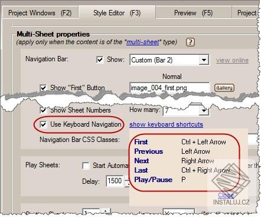Close the keyboard shortcuts popup
The image size is (261, 218).
click(226, 195)
